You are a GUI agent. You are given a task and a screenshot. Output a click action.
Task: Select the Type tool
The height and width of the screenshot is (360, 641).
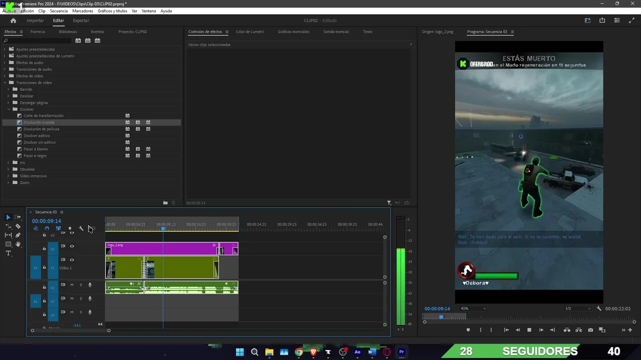pos(8,253)
